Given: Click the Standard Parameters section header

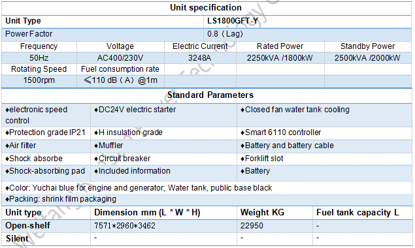Looking at the screenshot, I should (210, 95).
